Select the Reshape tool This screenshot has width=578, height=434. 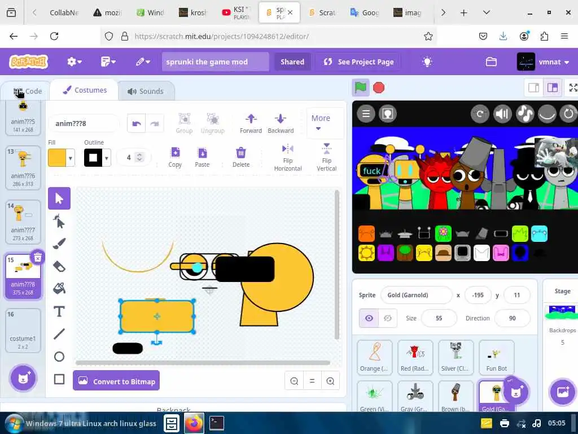59,222
